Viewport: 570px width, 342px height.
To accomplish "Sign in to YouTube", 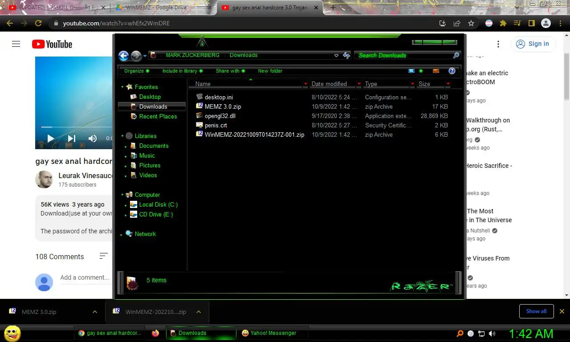I will (533, 44).
